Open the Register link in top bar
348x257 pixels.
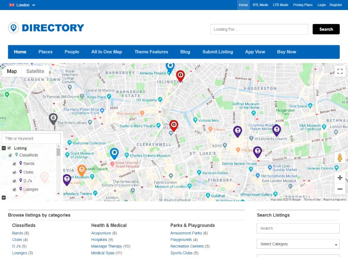point(335,5)
